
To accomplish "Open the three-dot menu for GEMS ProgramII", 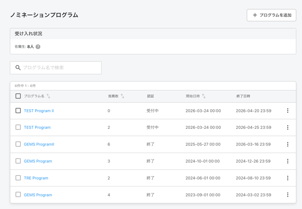I will point(288,144).
